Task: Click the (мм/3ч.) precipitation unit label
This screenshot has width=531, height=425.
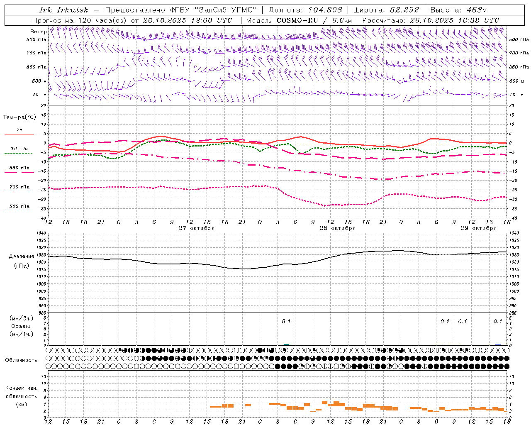Action: [x=21, y=319]
